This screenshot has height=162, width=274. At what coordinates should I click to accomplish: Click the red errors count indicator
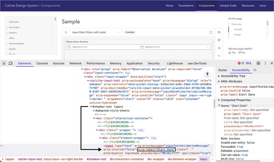pos(241,63)
